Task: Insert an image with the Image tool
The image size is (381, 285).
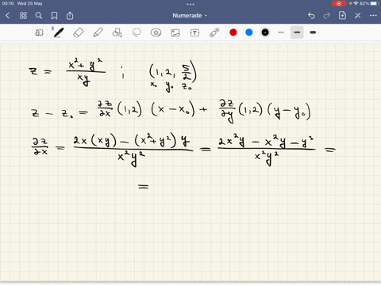Action: tap(175, 32)
